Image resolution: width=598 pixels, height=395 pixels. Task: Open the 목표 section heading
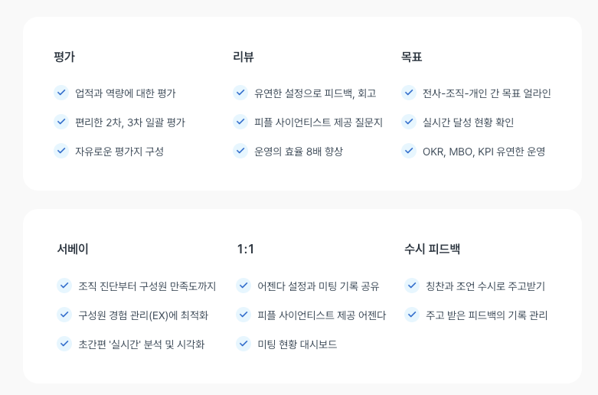(x=412, y=57)
